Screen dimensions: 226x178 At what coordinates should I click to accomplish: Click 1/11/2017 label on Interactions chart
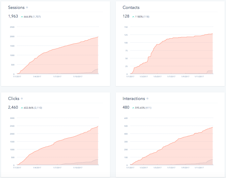pyautogui.click(x=199, y=168)
